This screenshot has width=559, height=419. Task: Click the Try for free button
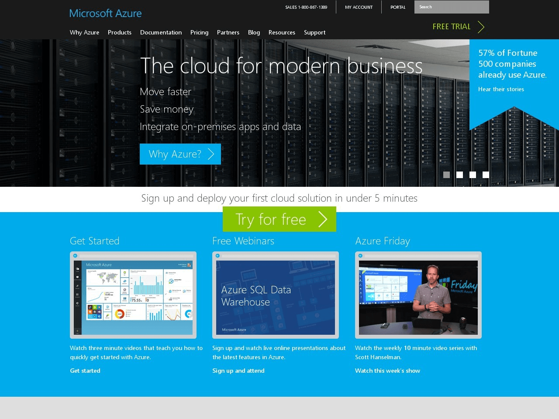click(279, 219)
